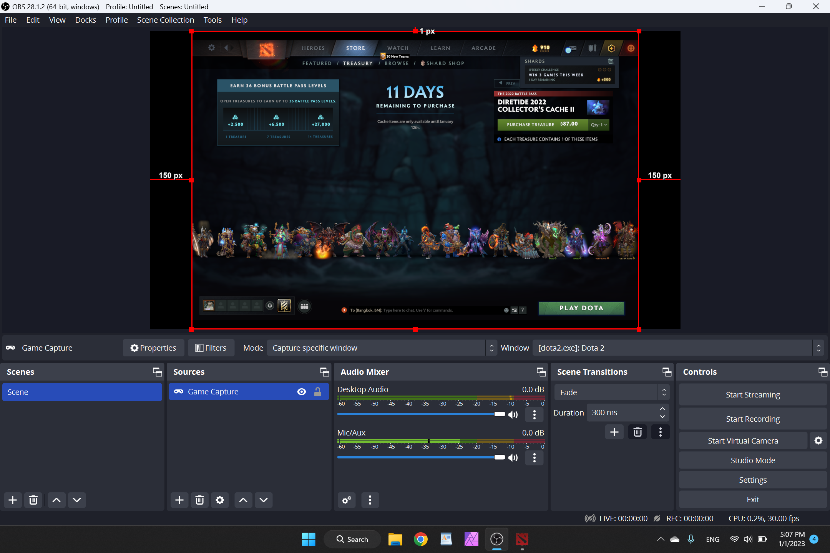
Task: Pop out the Controls dock
Action: (x=823, y=372)
